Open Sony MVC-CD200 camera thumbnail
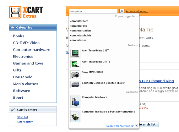 (x=75, y=74)
